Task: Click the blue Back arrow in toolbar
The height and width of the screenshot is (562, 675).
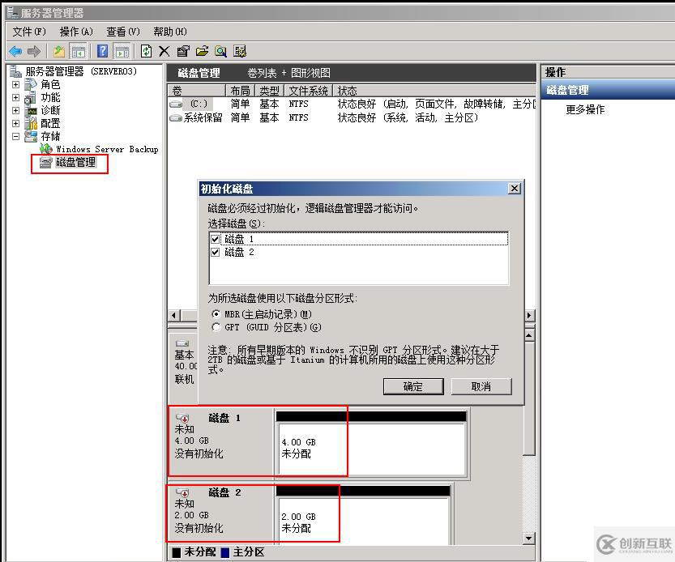Action: point(15,52)
